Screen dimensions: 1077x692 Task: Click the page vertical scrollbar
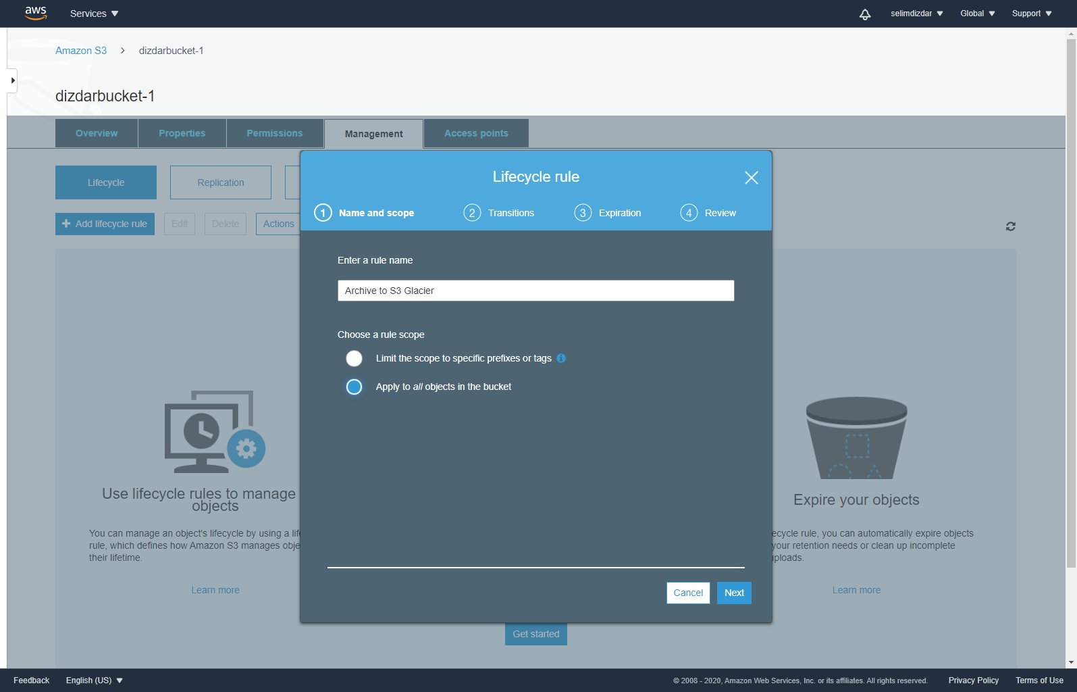1072,304
